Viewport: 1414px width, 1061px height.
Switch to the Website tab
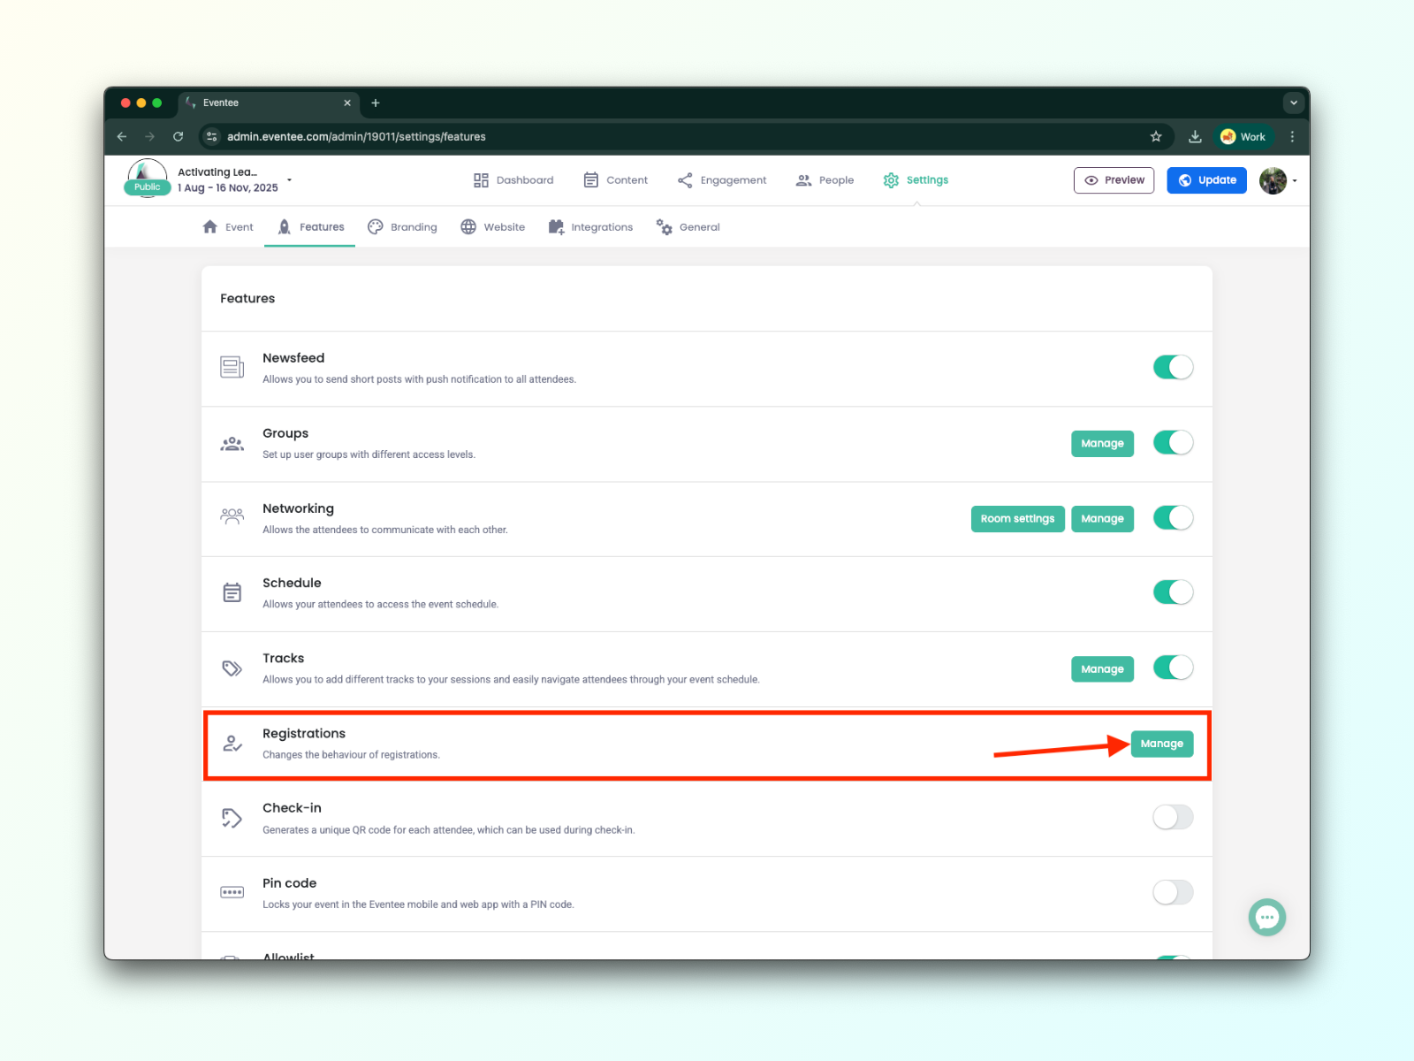point(492,227)
